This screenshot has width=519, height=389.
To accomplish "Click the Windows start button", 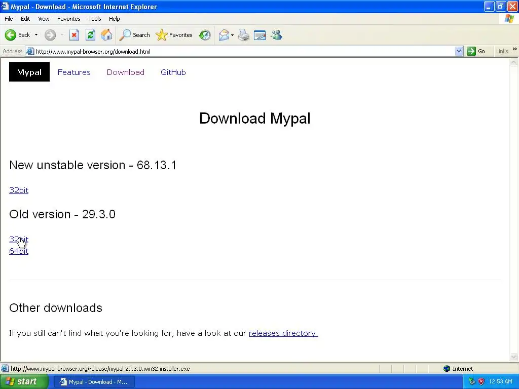I will tap(24, 382).
